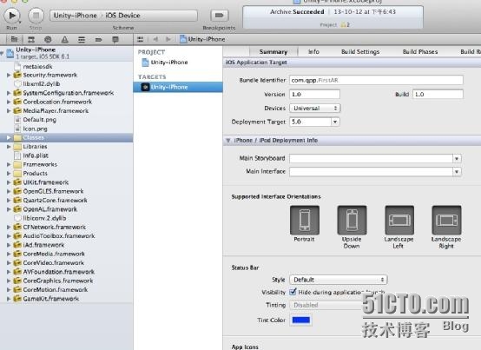Viewport: 481px width, 350px height.
Task: Expand the Classes folder
Action: coord(9,138)
